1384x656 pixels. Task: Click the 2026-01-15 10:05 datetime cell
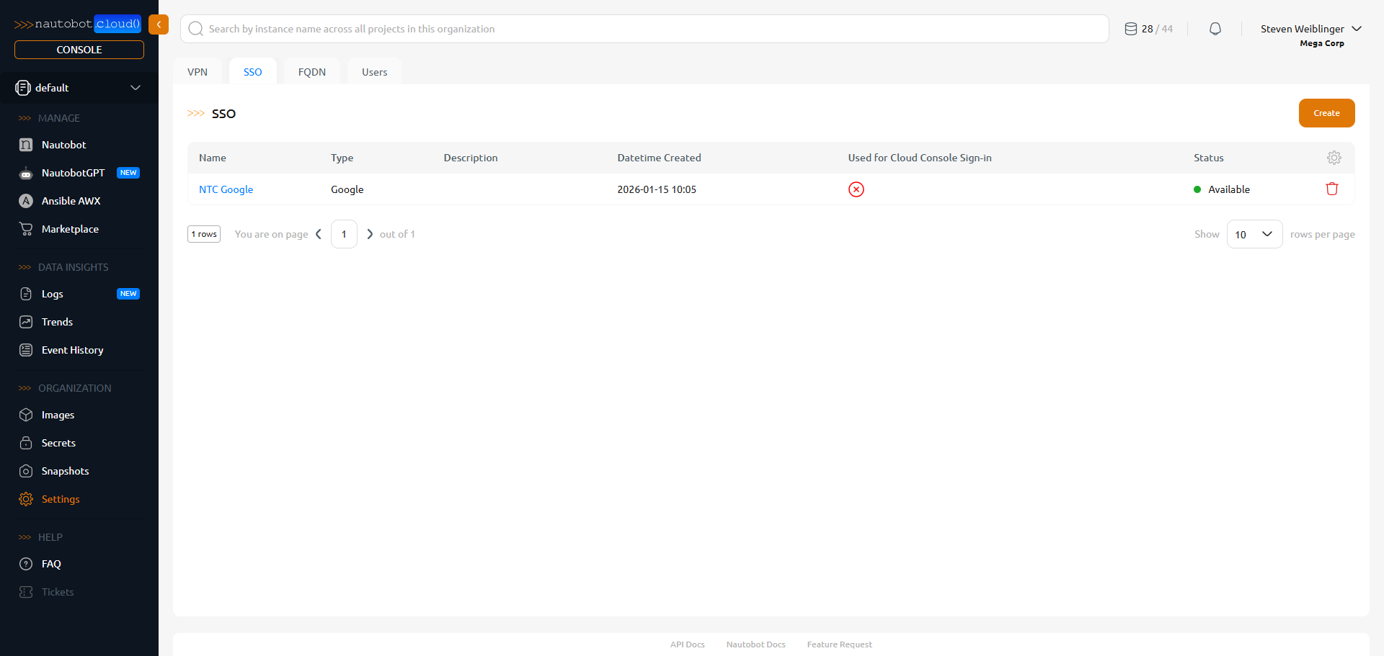point(657,189)
